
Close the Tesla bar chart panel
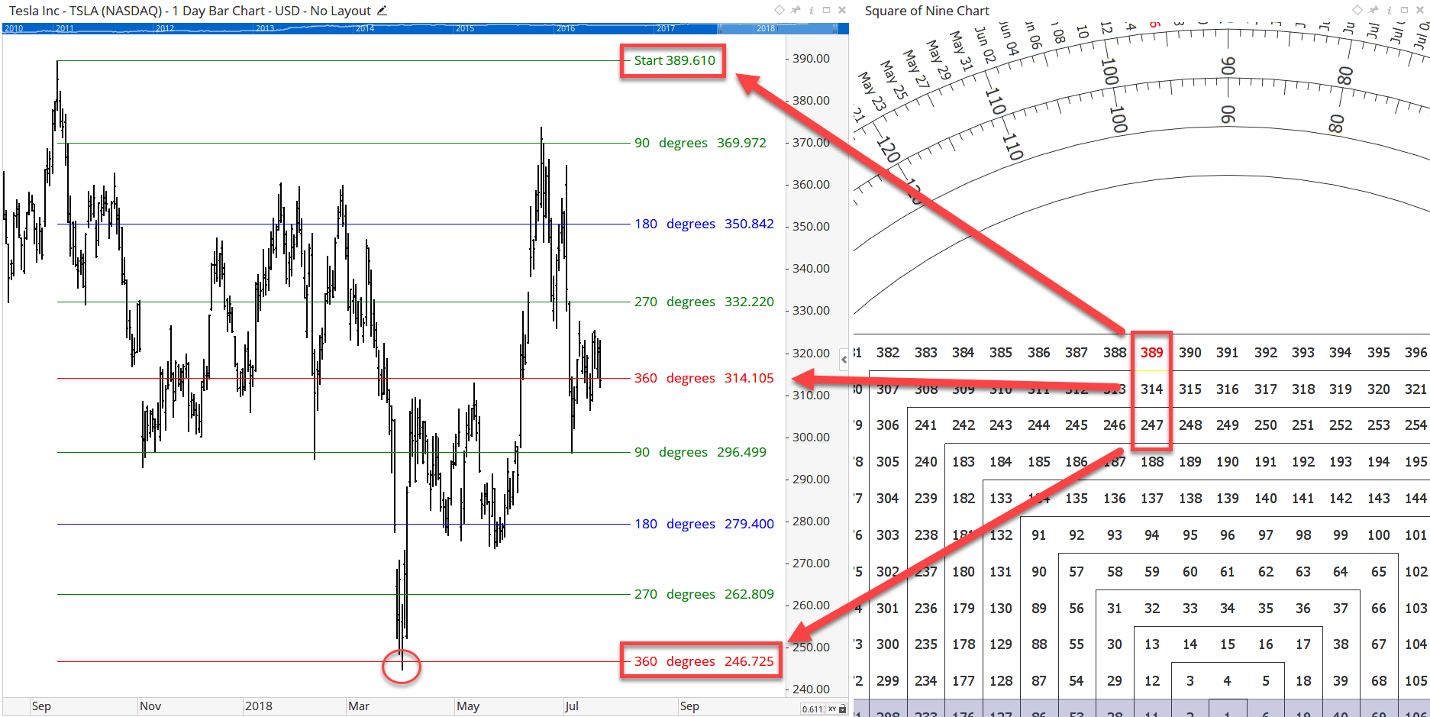(842, 10)
